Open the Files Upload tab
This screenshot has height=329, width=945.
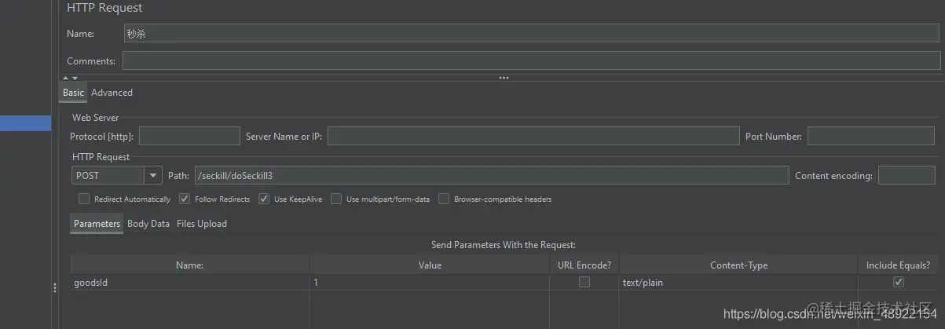202,224
